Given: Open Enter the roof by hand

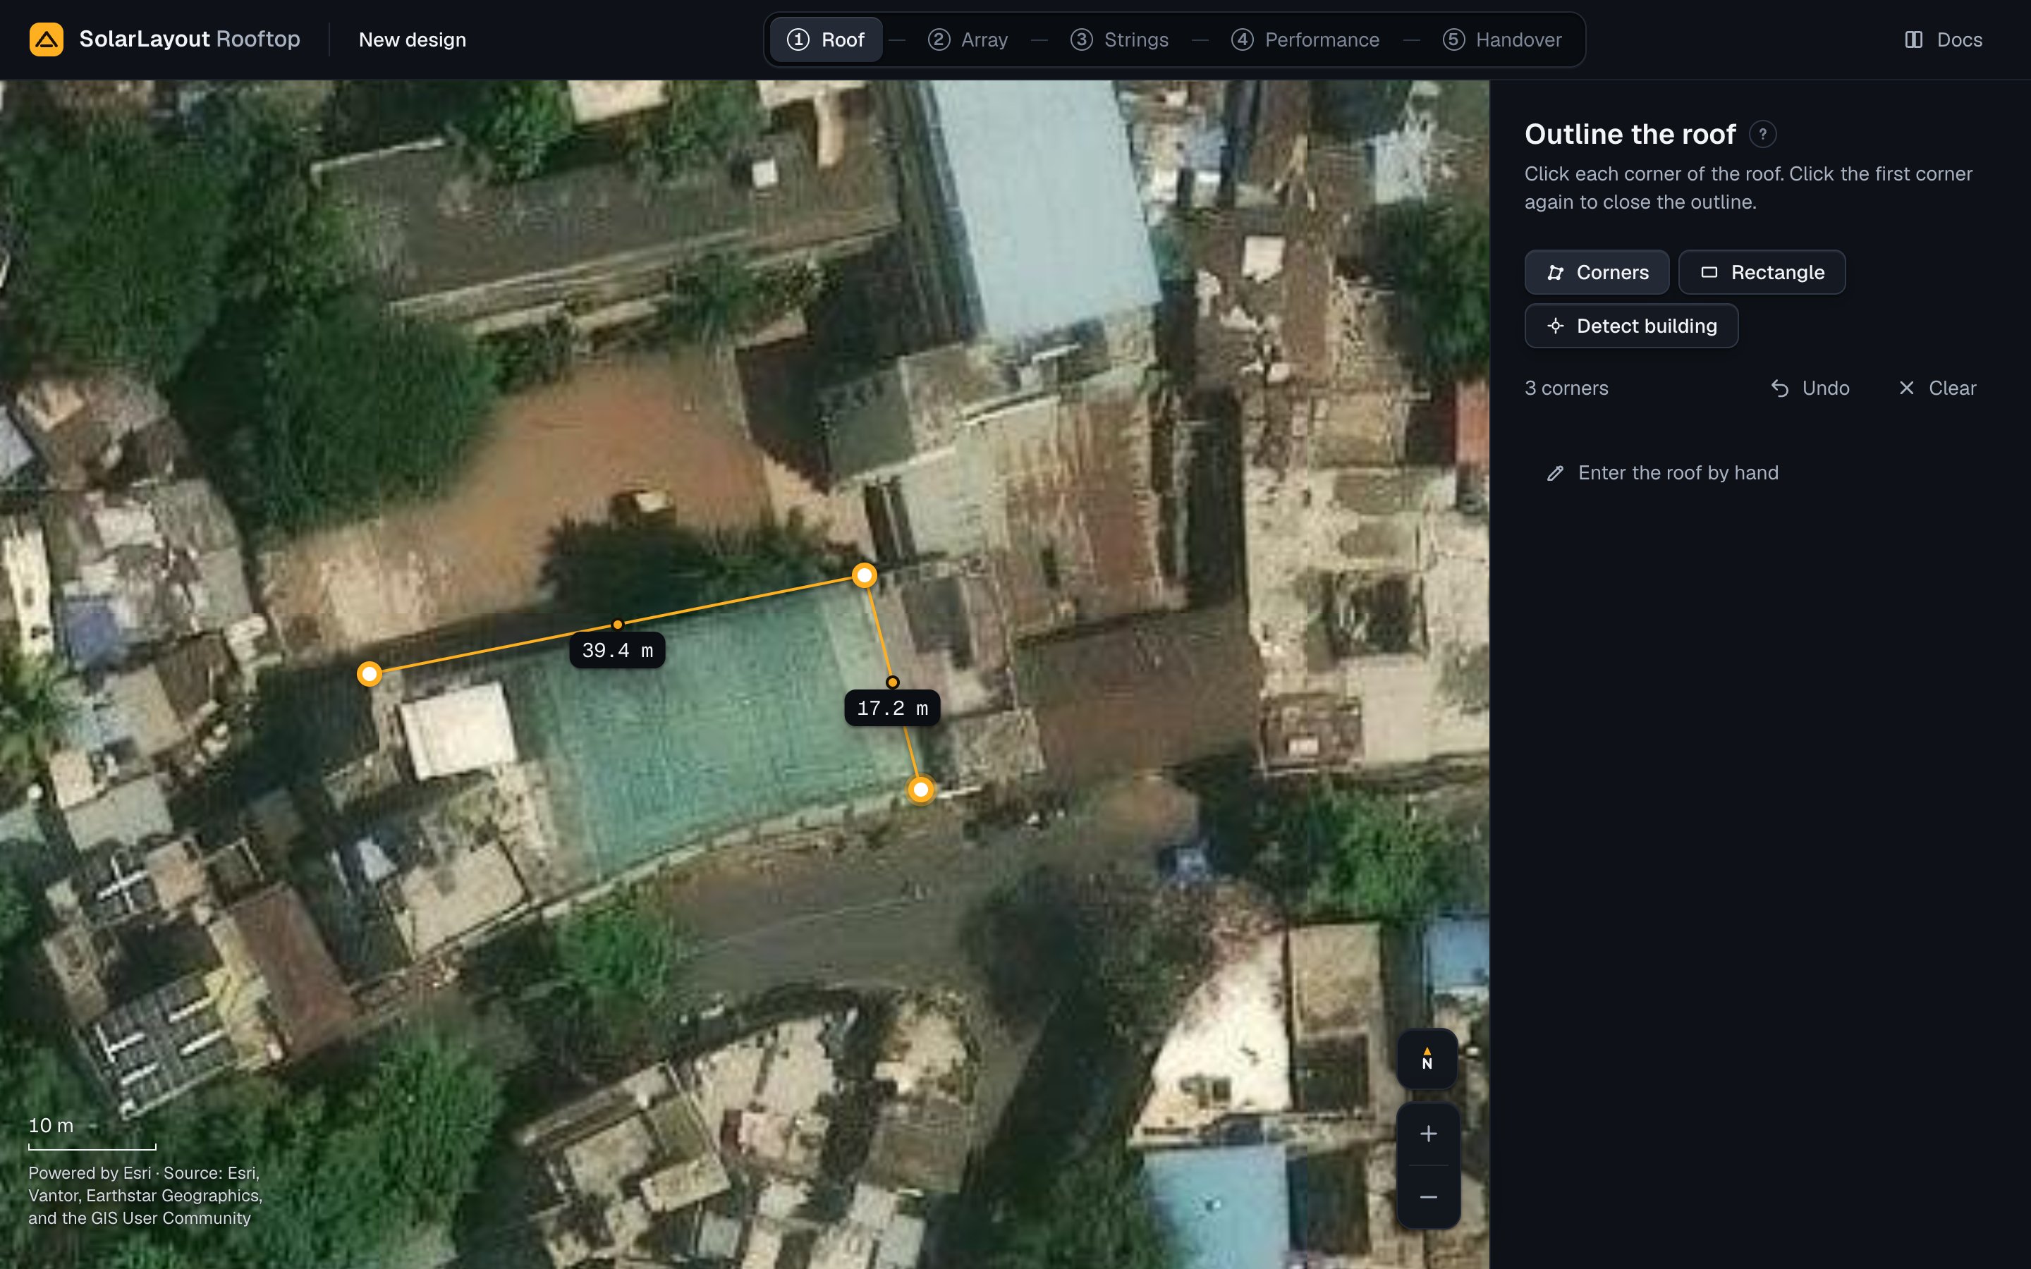Looking at the screenshot, I should click(x=1661, y=472).
